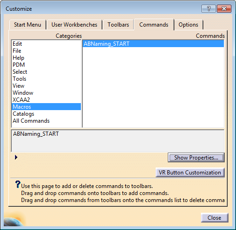Open VR Button Customization

pyautogui.click(x=190, y=173)
